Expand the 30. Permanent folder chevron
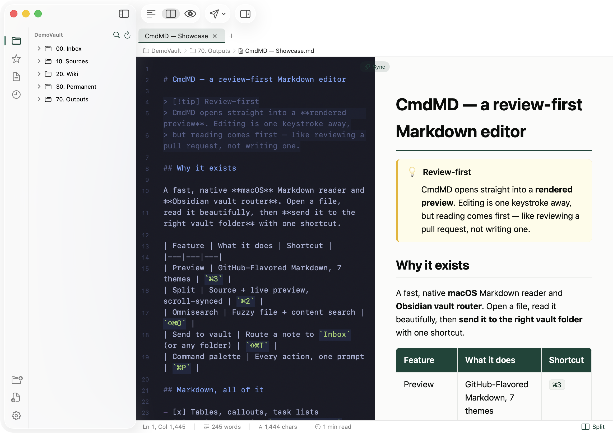 click(x=39, y=86)
